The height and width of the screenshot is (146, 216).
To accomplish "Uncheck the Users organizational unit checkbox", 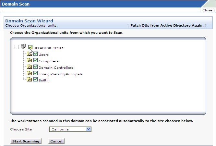I will click(x=36, y=54).
